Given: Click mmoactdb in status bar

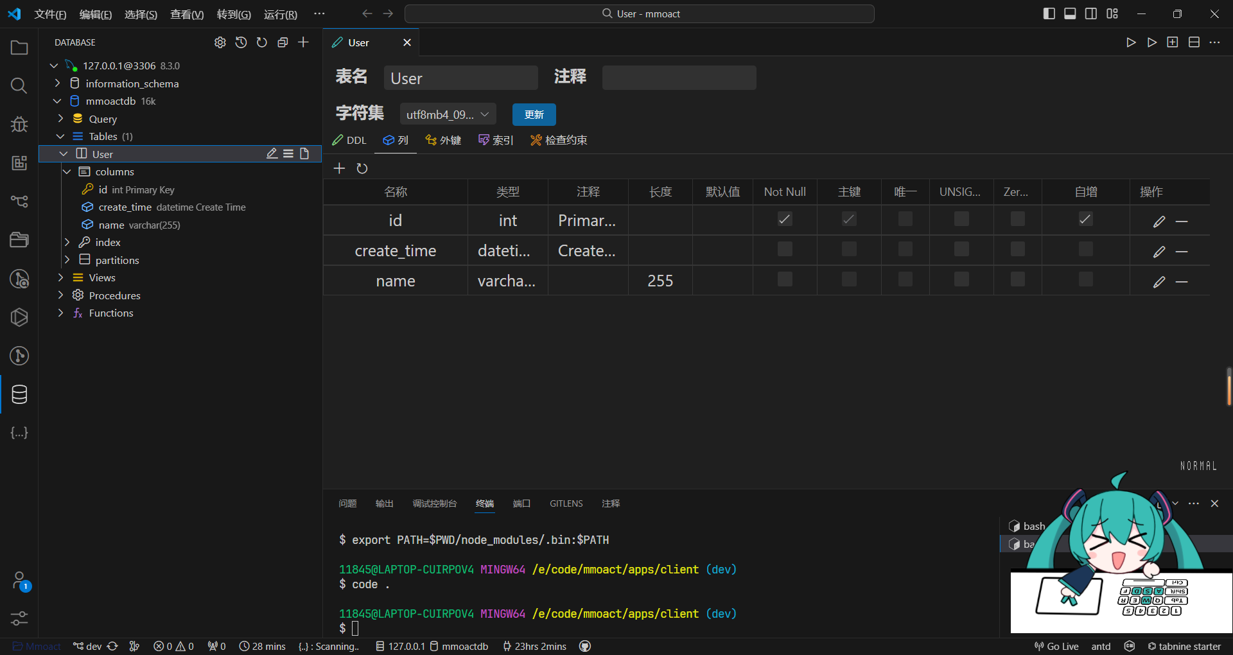Looking at the screenshot, I should pyautogui.click(x=459, y=646).
